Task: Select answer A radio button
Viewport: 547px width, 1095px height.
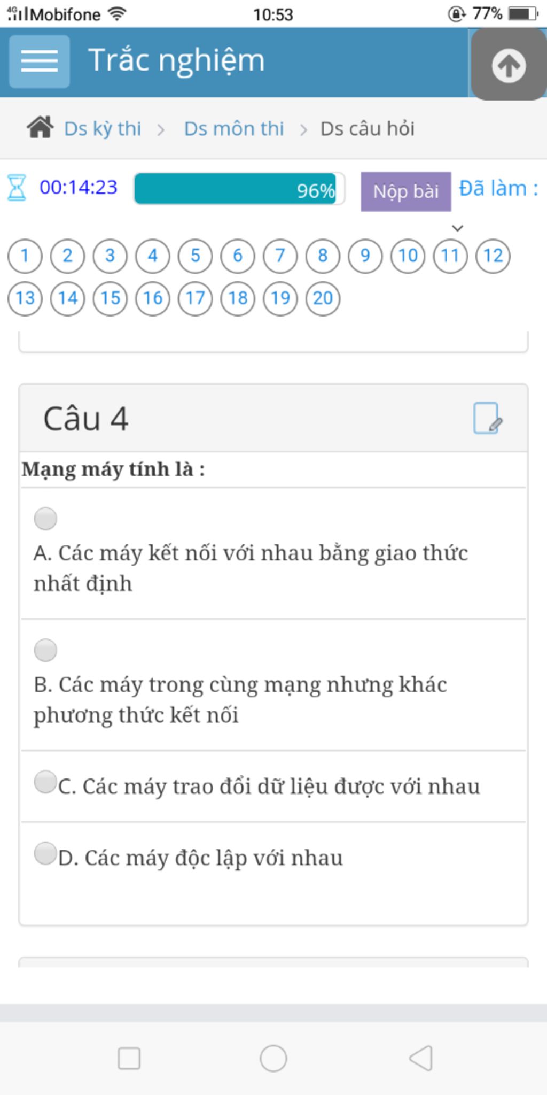Action: pyautogui.click(x=45, y=519)
